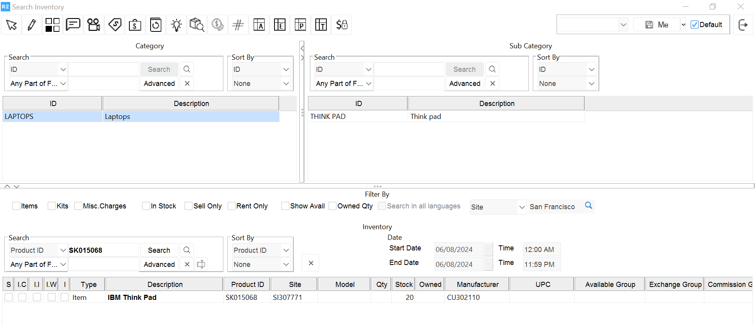Image resolution: width=755 pixels, height=325 pixels.
Task: Tick the Kits filter checkbox
Action: [52, 206]
